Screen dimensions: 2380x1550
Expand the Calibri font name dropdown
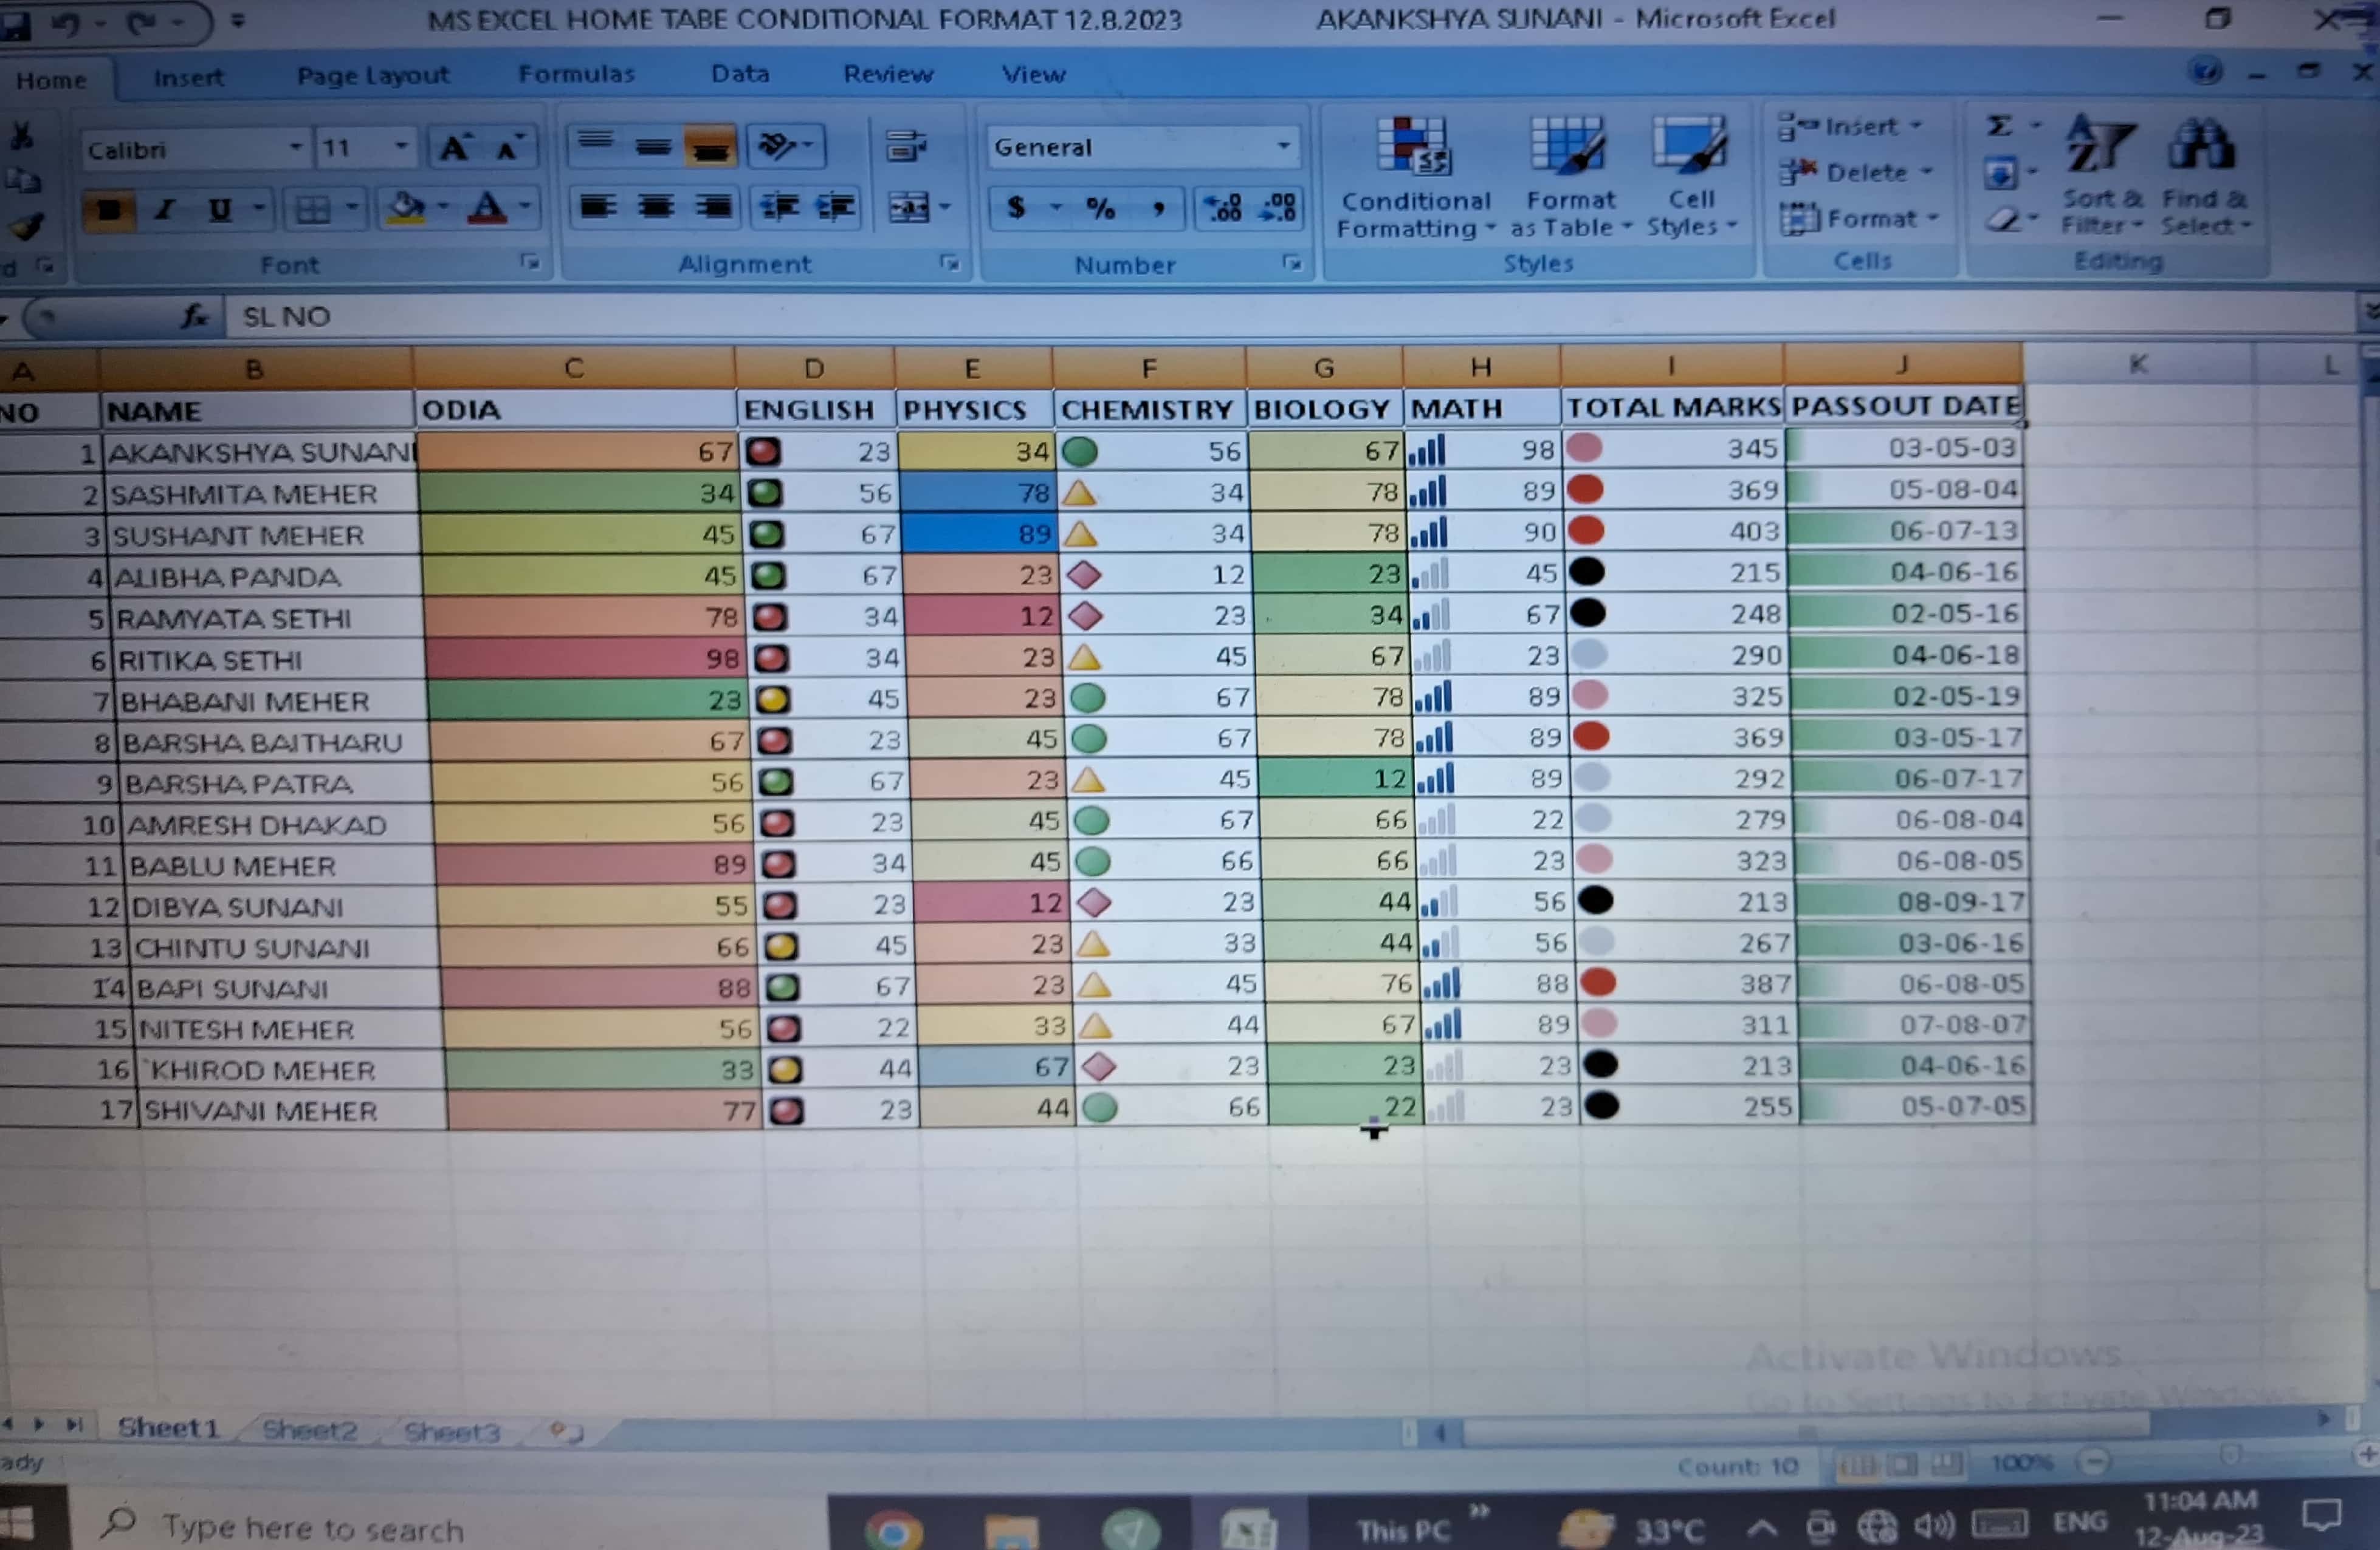click(295, 148)
